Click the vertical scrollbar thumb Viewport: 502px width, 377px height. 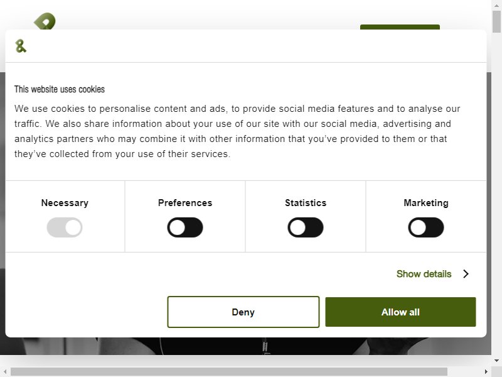click(496, 21)
